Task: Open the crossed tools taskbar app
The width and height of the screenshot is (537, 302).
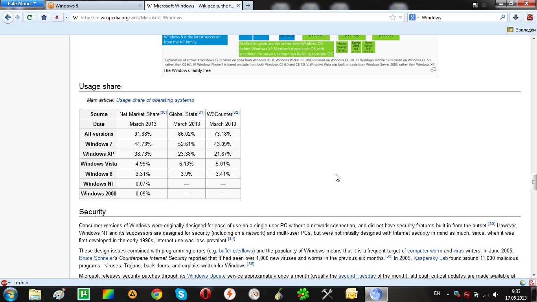Action: pyautogui.click(x=327, y=294)
